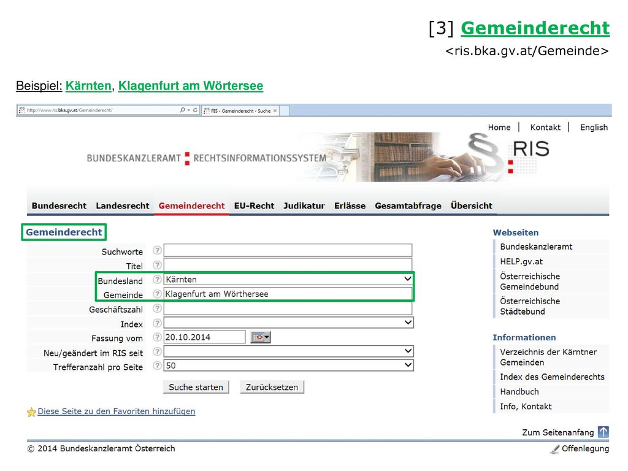Click the help icon next to Titel

157,265
